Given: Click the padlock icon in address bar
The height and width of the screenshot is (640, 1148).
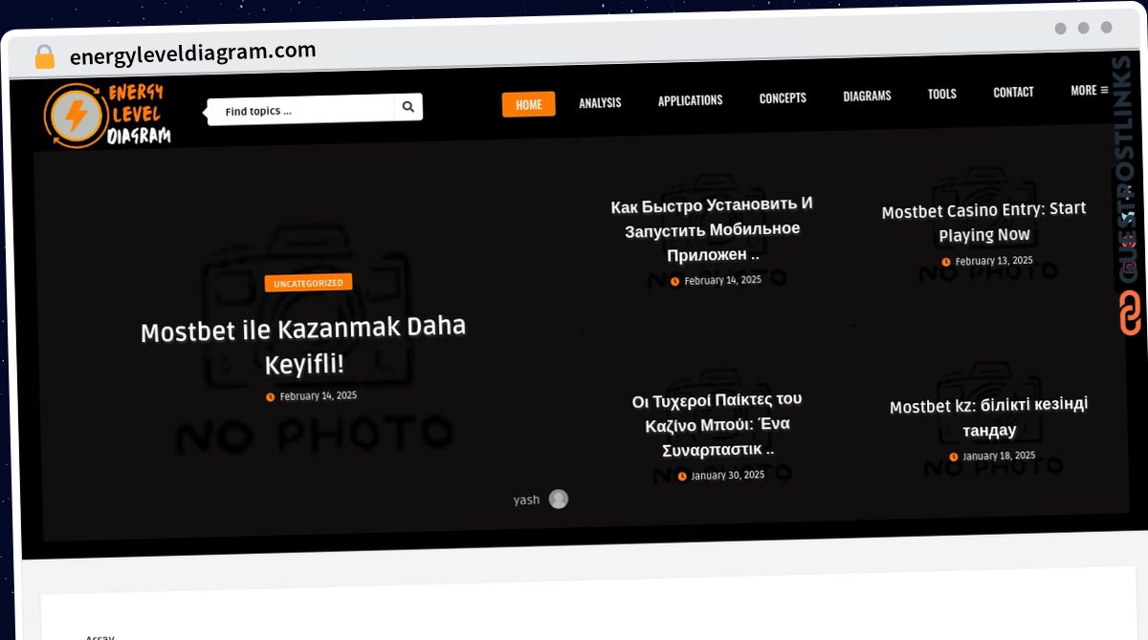Looking at the screenshot, I should [x=44, y=57].
